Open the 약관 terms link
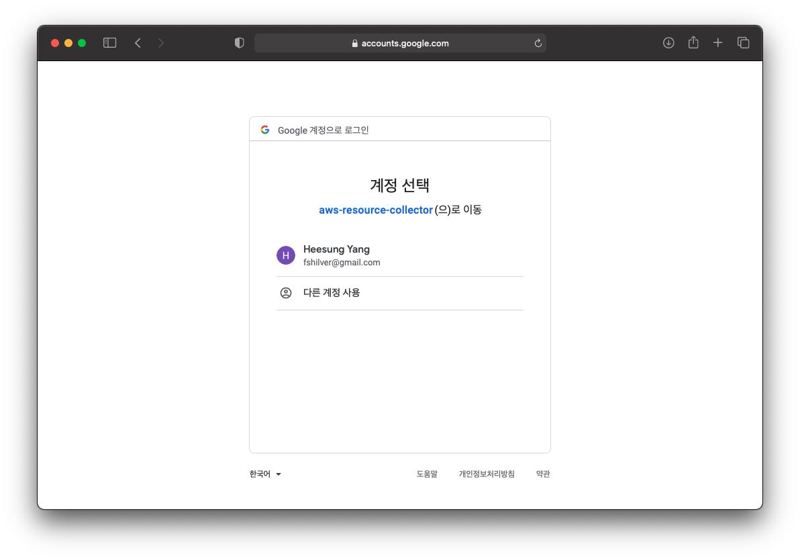 click(x=543, y=474)
